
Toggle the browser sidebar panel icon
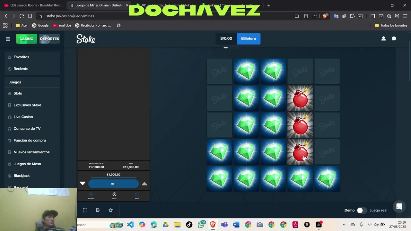pos(373,16)
